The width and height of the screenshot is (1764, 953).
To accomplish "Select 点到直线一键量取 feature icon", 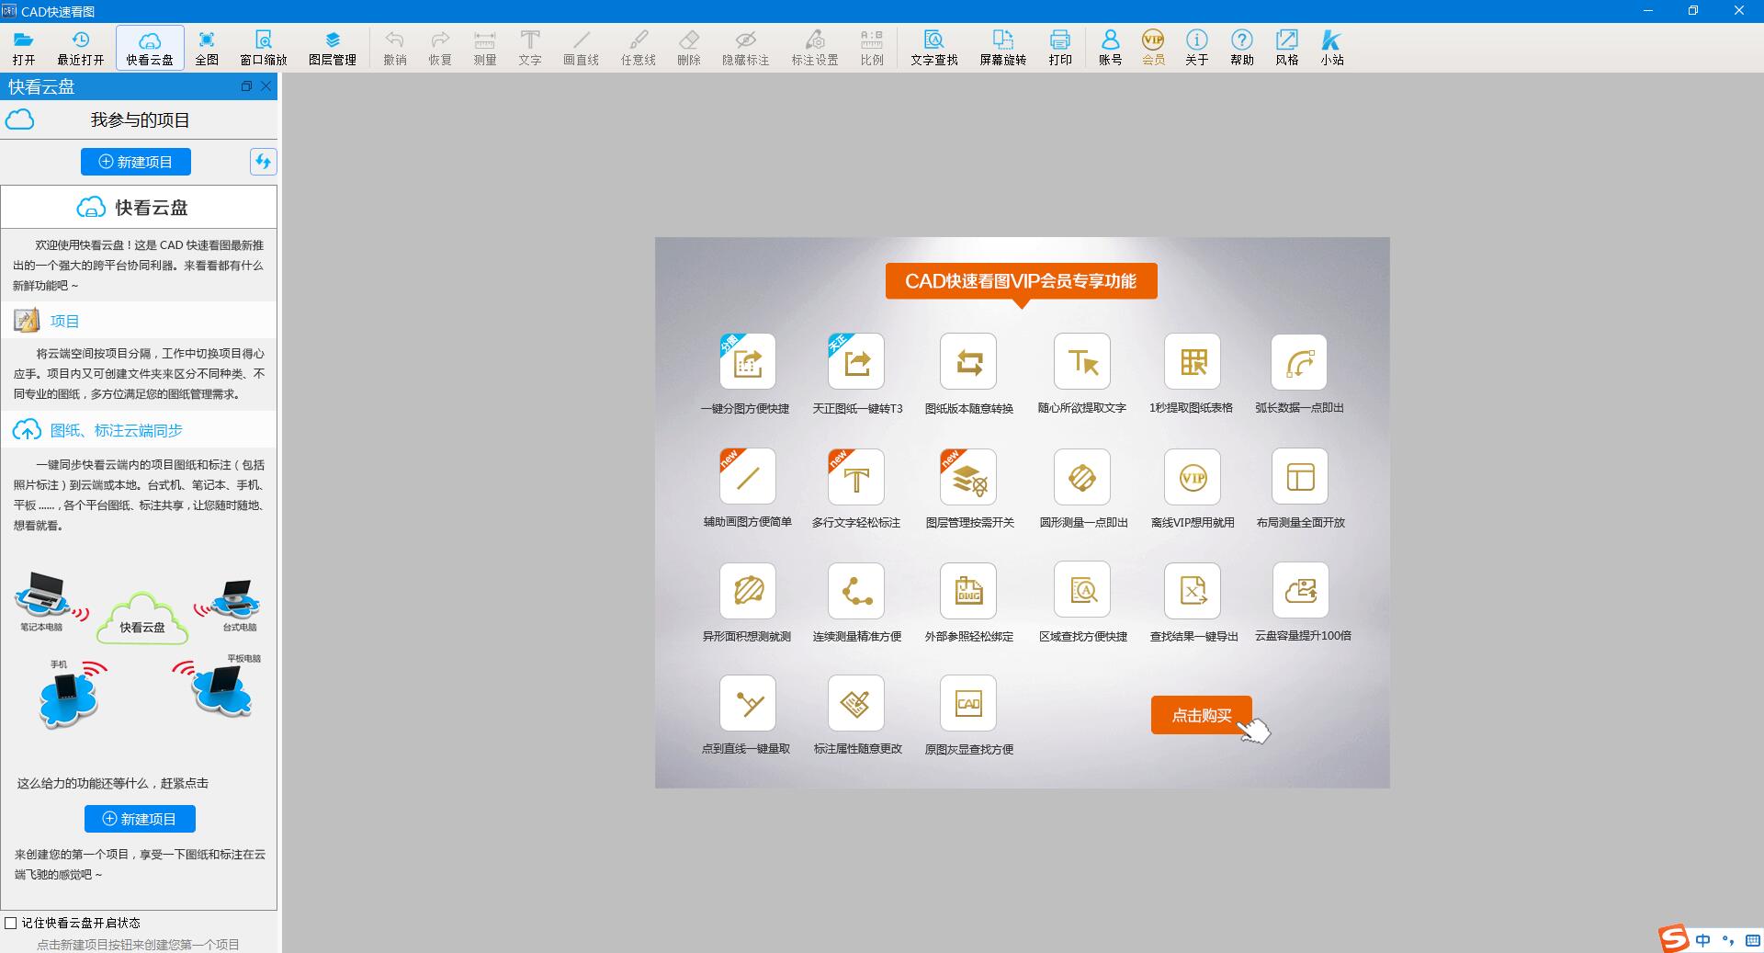I will [748, 703].
